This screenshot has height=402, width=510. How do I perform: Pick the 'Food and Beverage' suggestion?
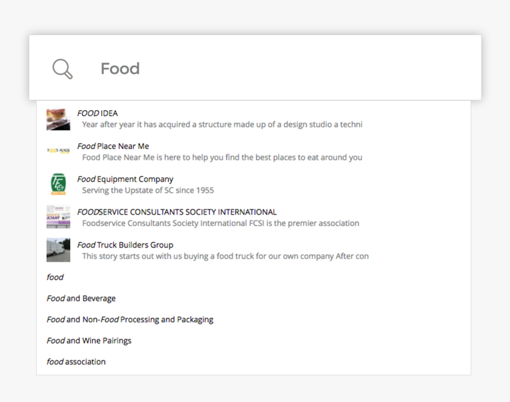pyautogui.click(x=81, y=298)
